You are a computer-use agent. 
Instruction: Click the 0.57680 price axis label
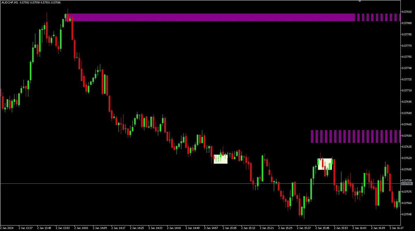point(407,113)
